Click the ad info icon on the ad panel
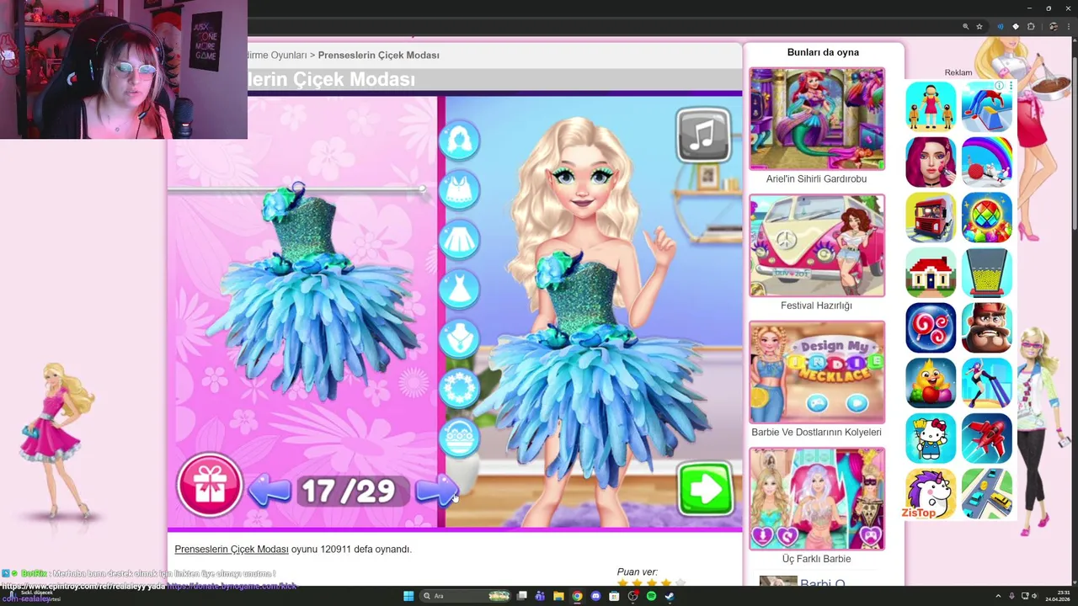 pyautogui.click(x=1000, y=86)
